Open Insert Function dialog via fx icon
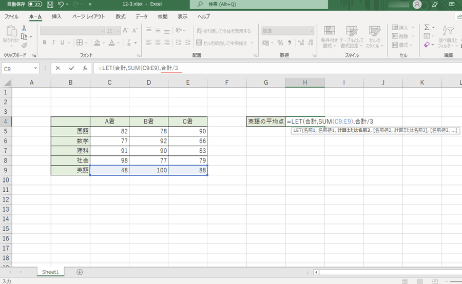 [x=84, y=68]
